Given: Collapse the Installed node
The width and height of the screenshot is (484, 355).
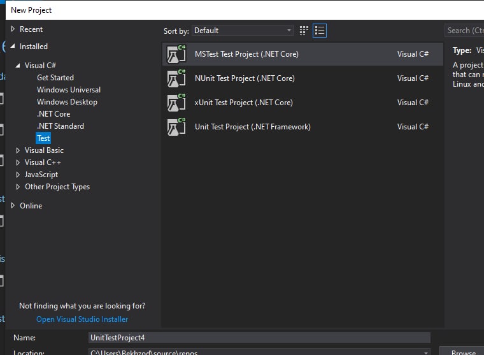Looking at the screenshot, I should click(13, 47).
